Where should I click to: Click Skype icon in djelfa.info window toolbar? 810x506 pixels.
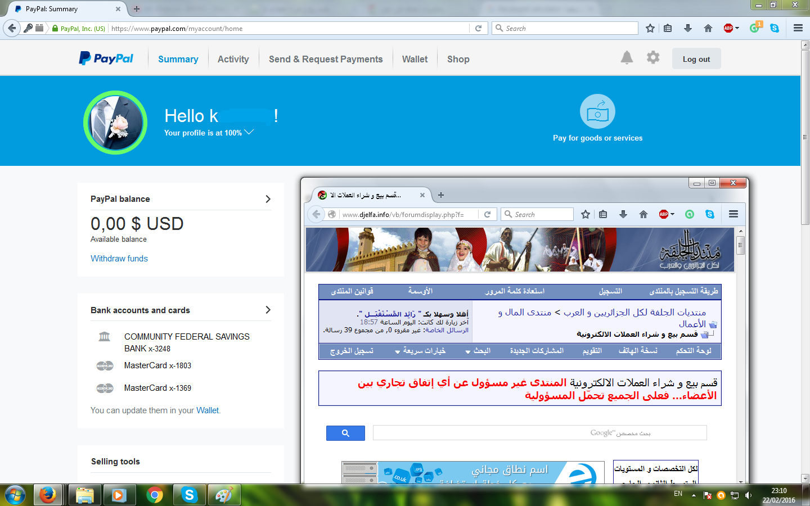point(710,214)
